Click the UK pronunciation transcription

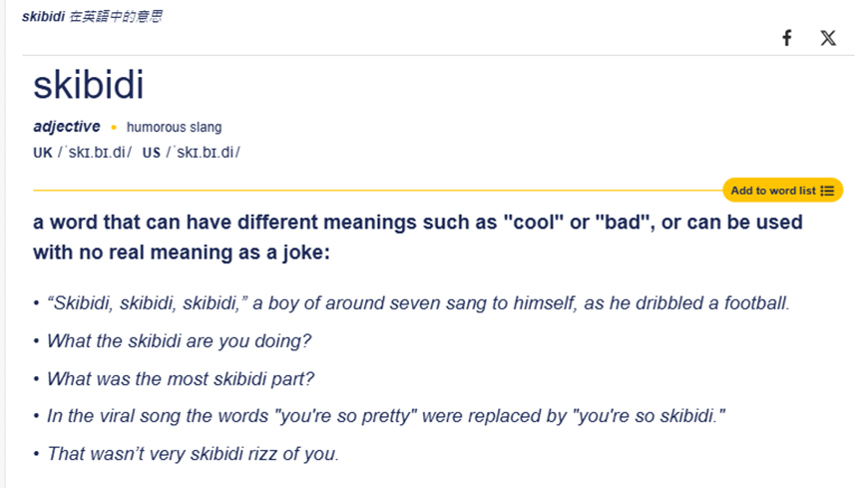pyautogui.click(x=95, y=153)
